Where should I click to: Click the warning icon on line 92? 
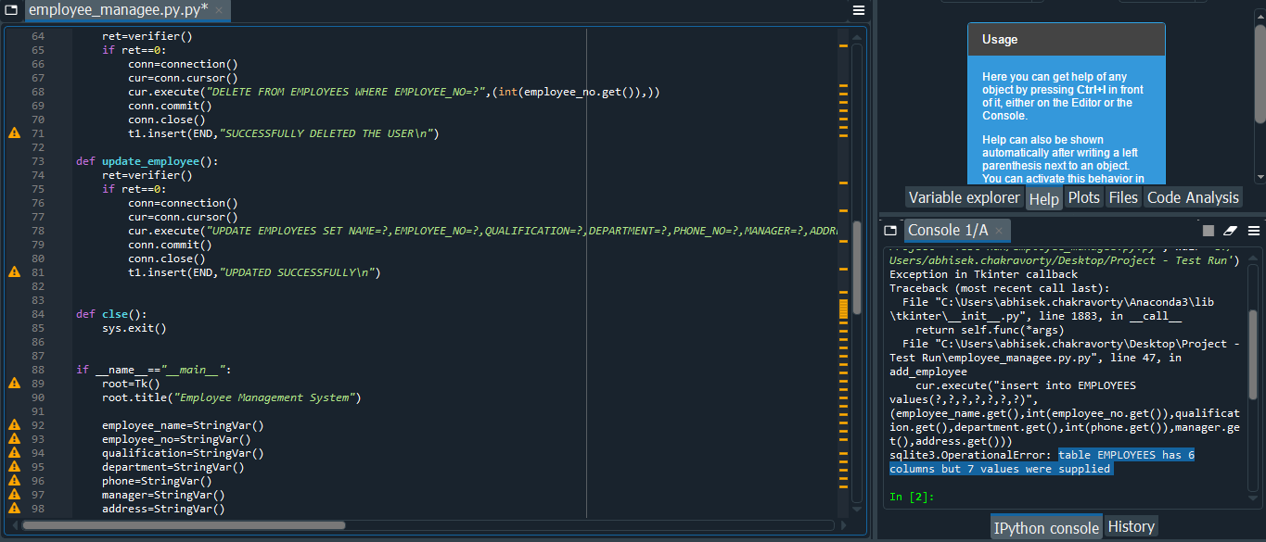pos(14,425)
